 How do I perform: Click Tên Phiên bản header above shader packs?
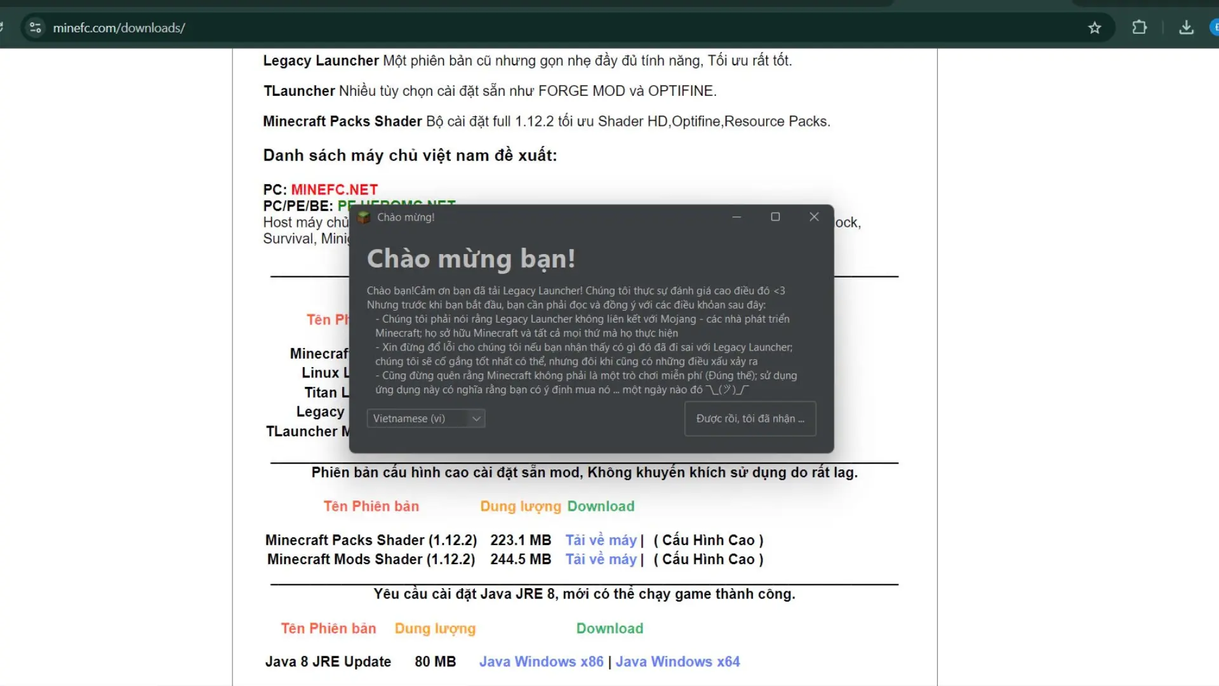click(371, 506)
